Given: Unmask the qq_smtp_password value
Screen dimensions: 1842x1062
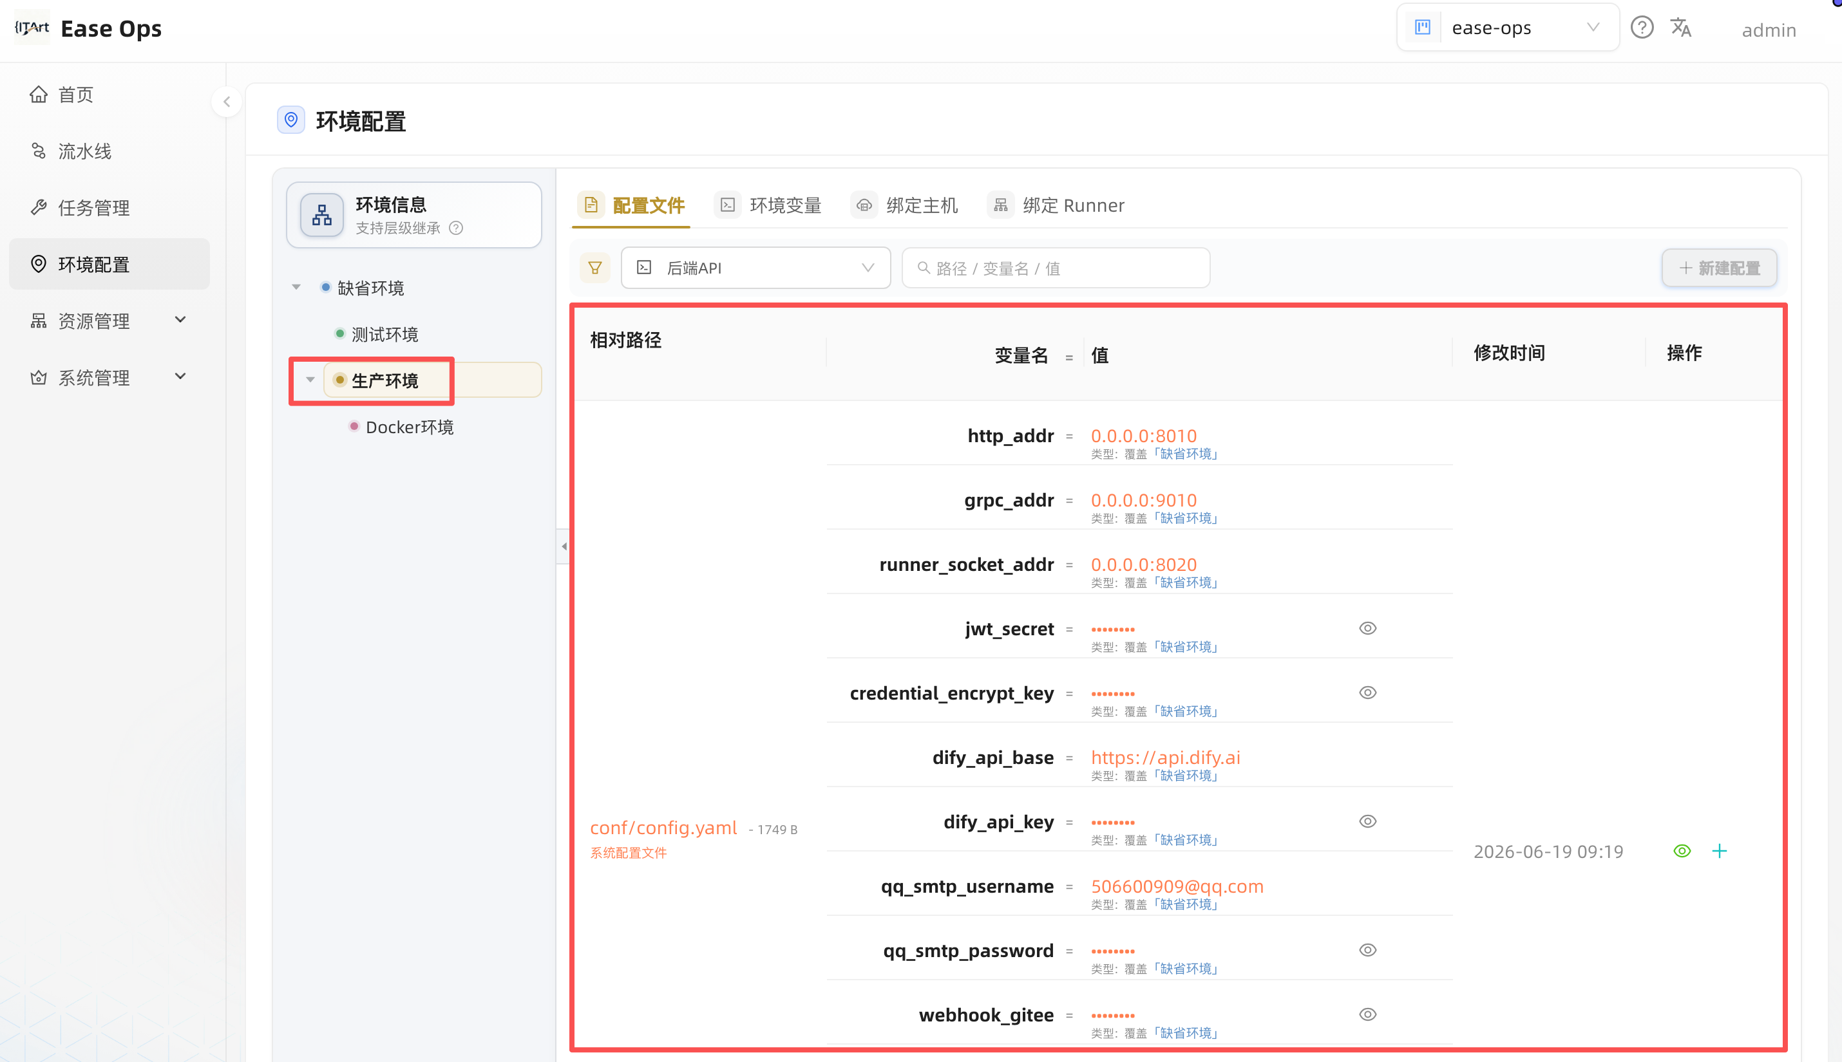Looking at the screenshot, I should click(1367, 949).
